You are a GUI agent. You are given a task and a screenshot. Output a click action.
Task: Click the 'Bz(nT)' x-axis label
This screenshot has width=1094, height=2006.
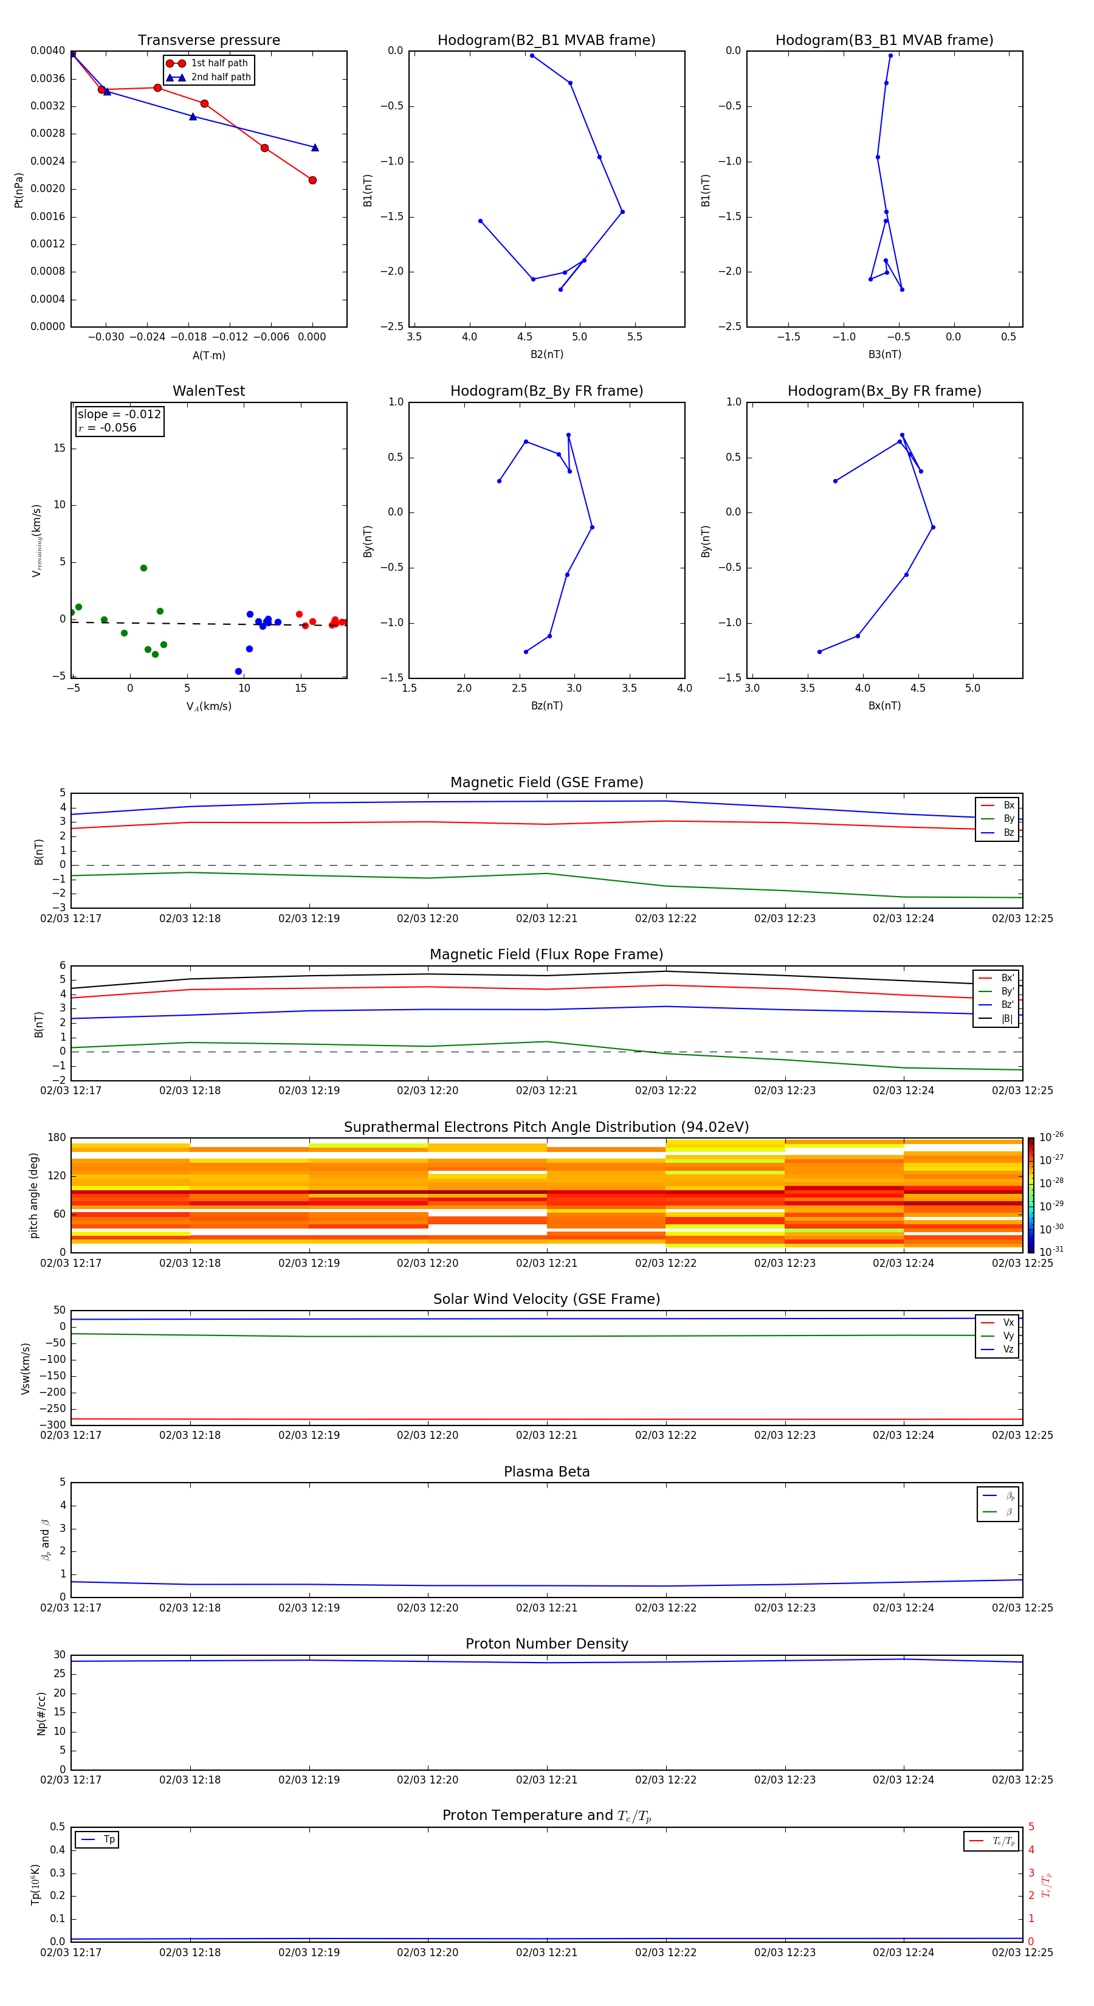tap(546, 706)
